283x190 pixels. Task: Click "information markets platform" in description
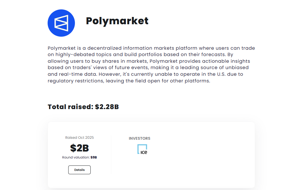(x=159, y=48)
